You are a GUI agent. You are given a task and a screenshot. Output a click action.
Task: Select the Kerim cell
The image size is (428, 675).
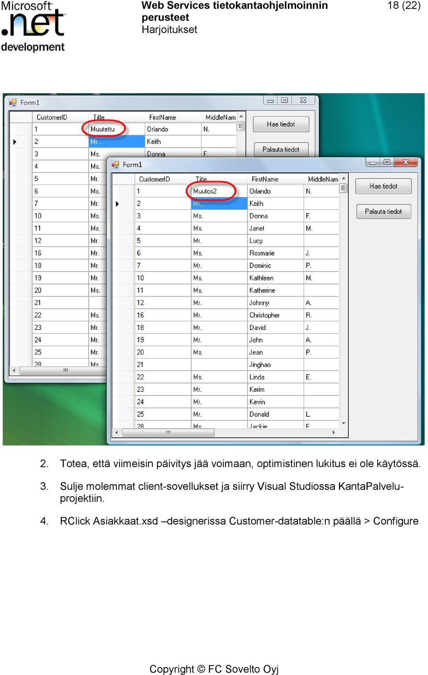pyautogui.click(x=276, y=390)
